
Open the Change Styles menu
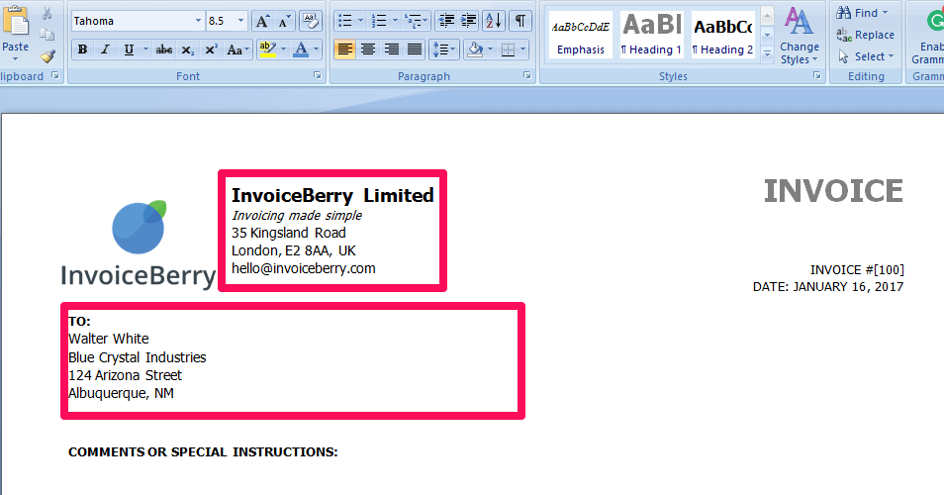tap(800, 36)
